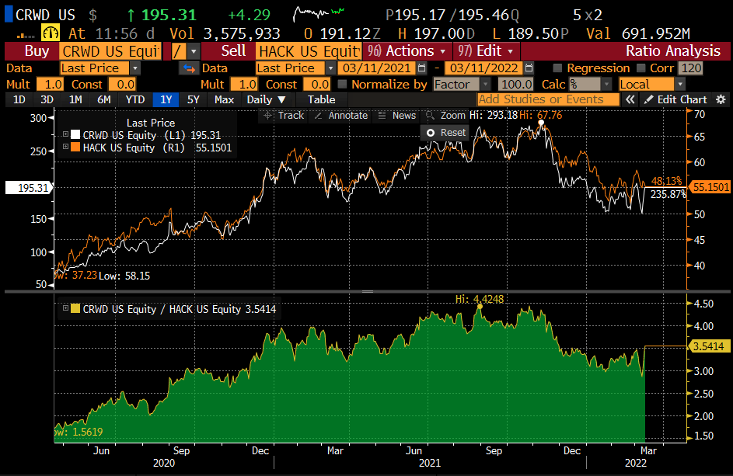733x476 pixels.
Task: Switch to the Table view
Action: pos(321,99)
